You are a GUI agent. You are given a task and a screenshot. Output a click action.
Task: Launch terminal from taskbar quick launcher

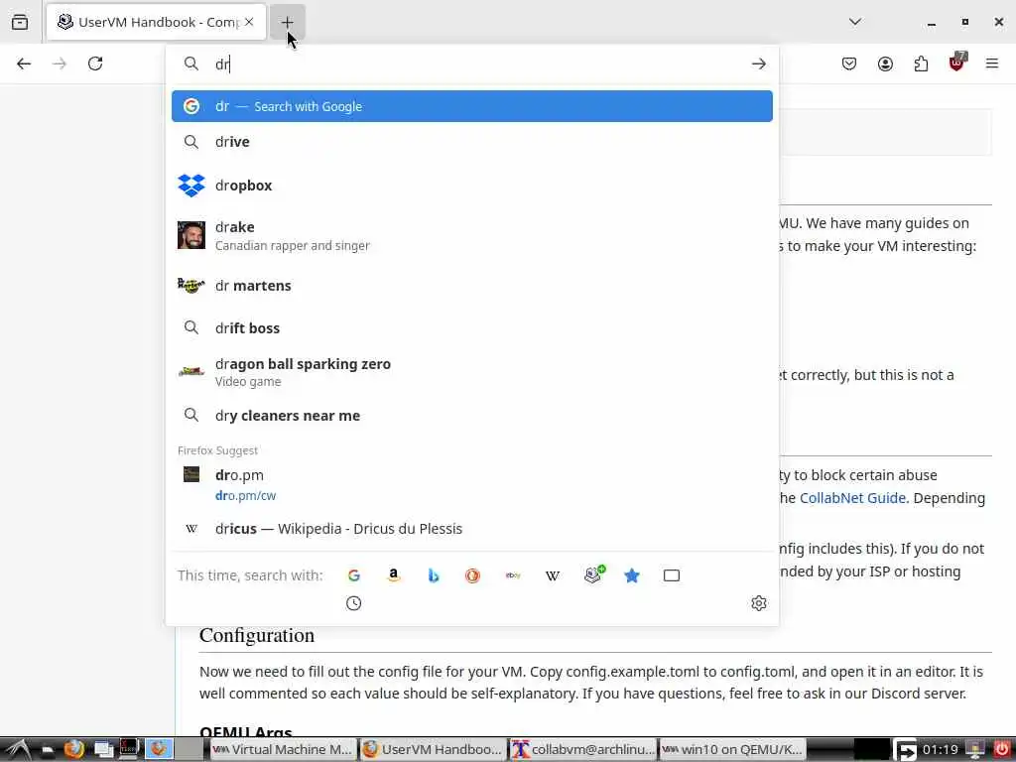coord(130,750)
